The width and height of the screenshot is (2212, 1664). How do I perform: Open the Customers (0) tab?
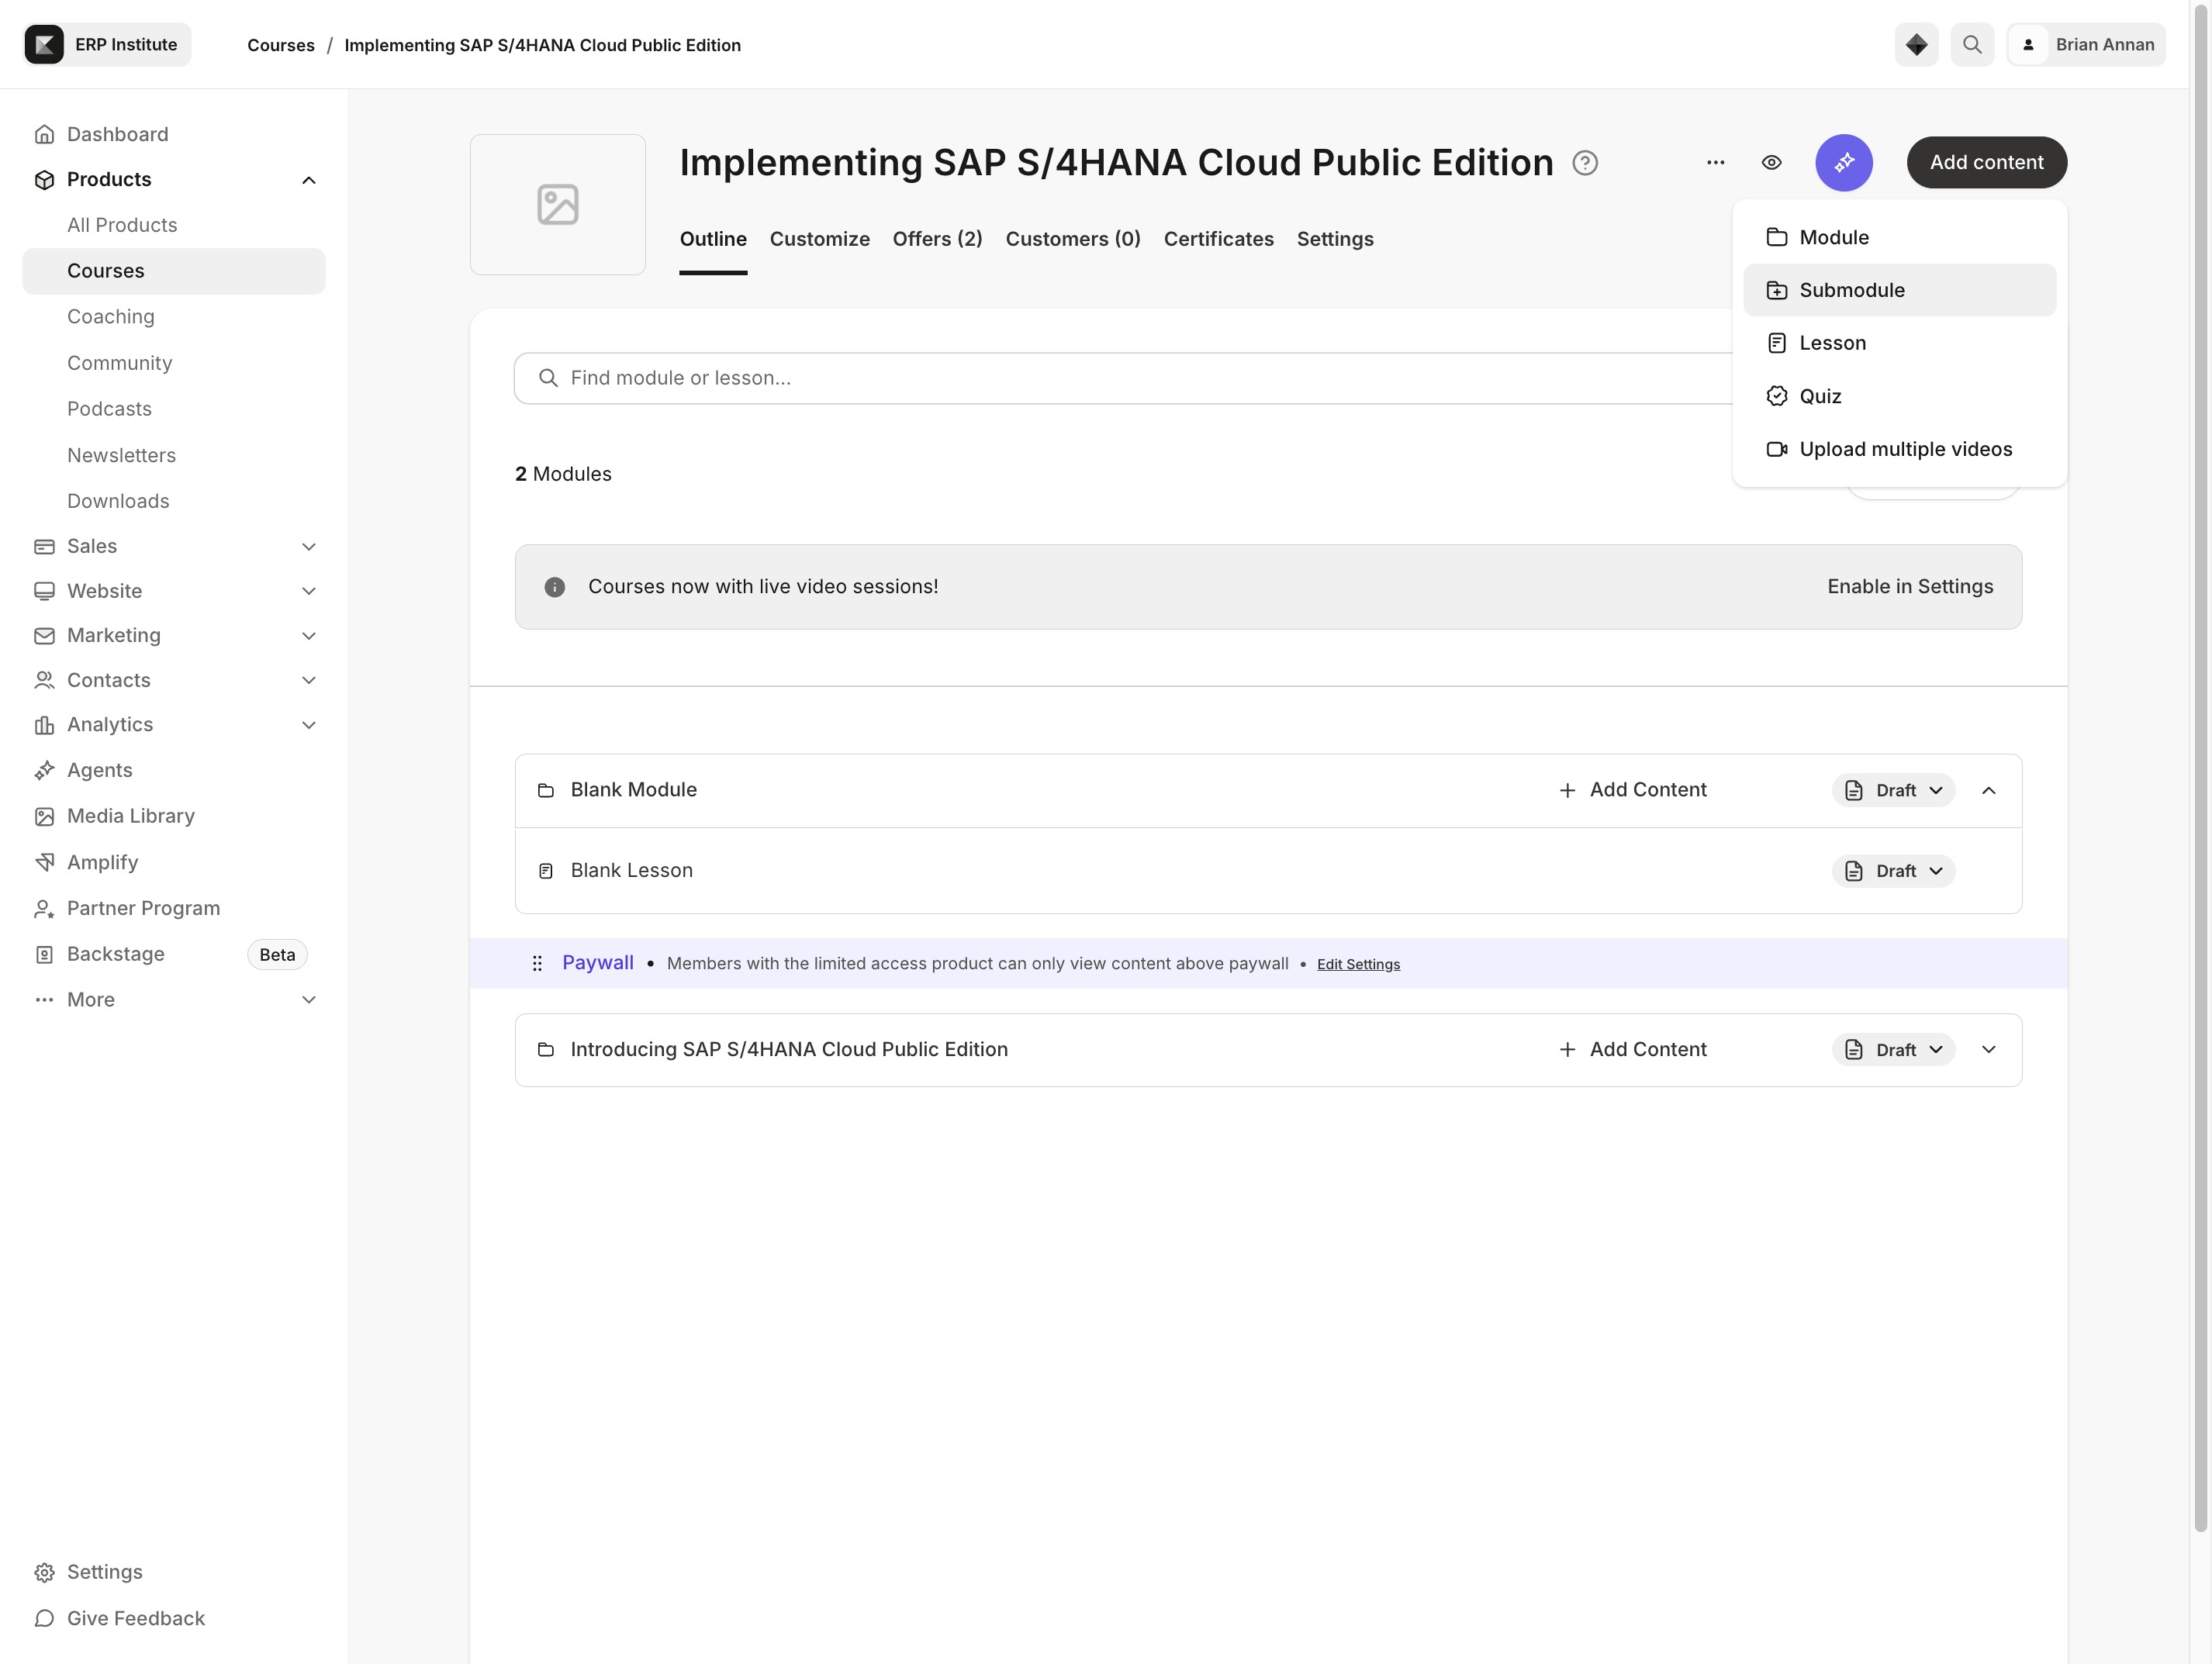1072,239
